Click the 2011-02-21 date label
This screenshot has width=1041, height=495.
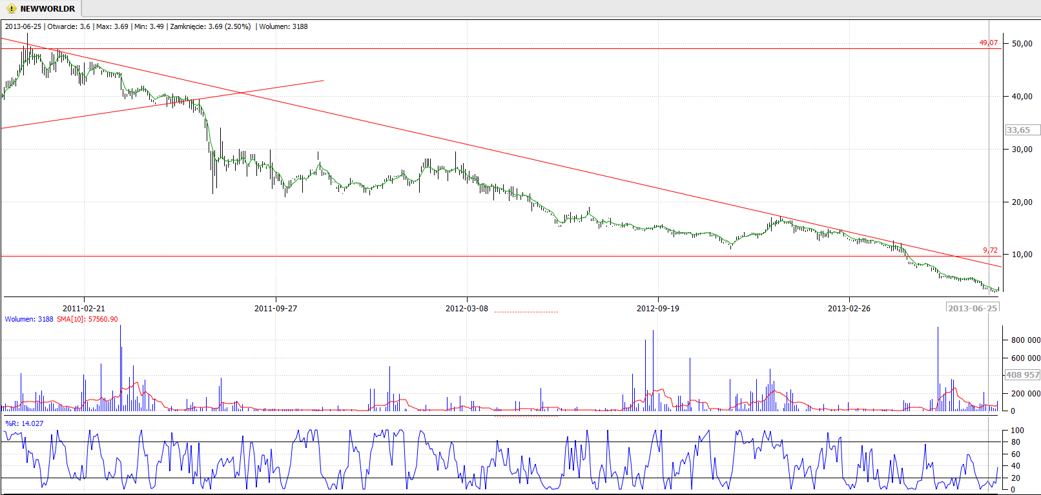click(83, 308)
